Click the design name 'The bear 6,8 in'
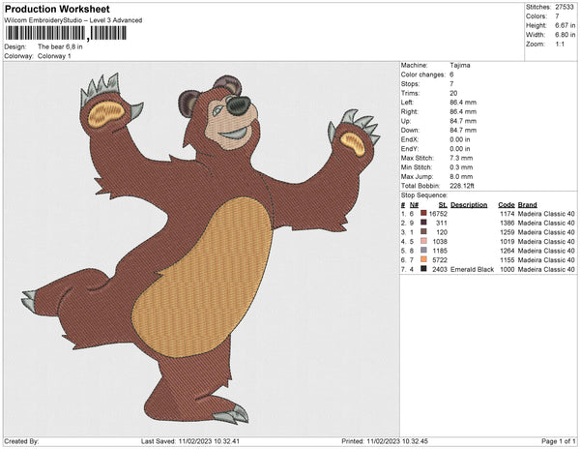This screenshot has height=449, width=580. click(x=60, y=46)
